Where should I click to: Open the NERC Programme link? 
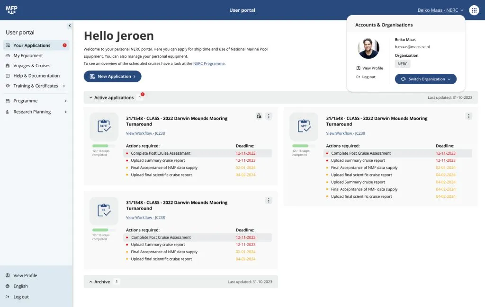point(209,64)
